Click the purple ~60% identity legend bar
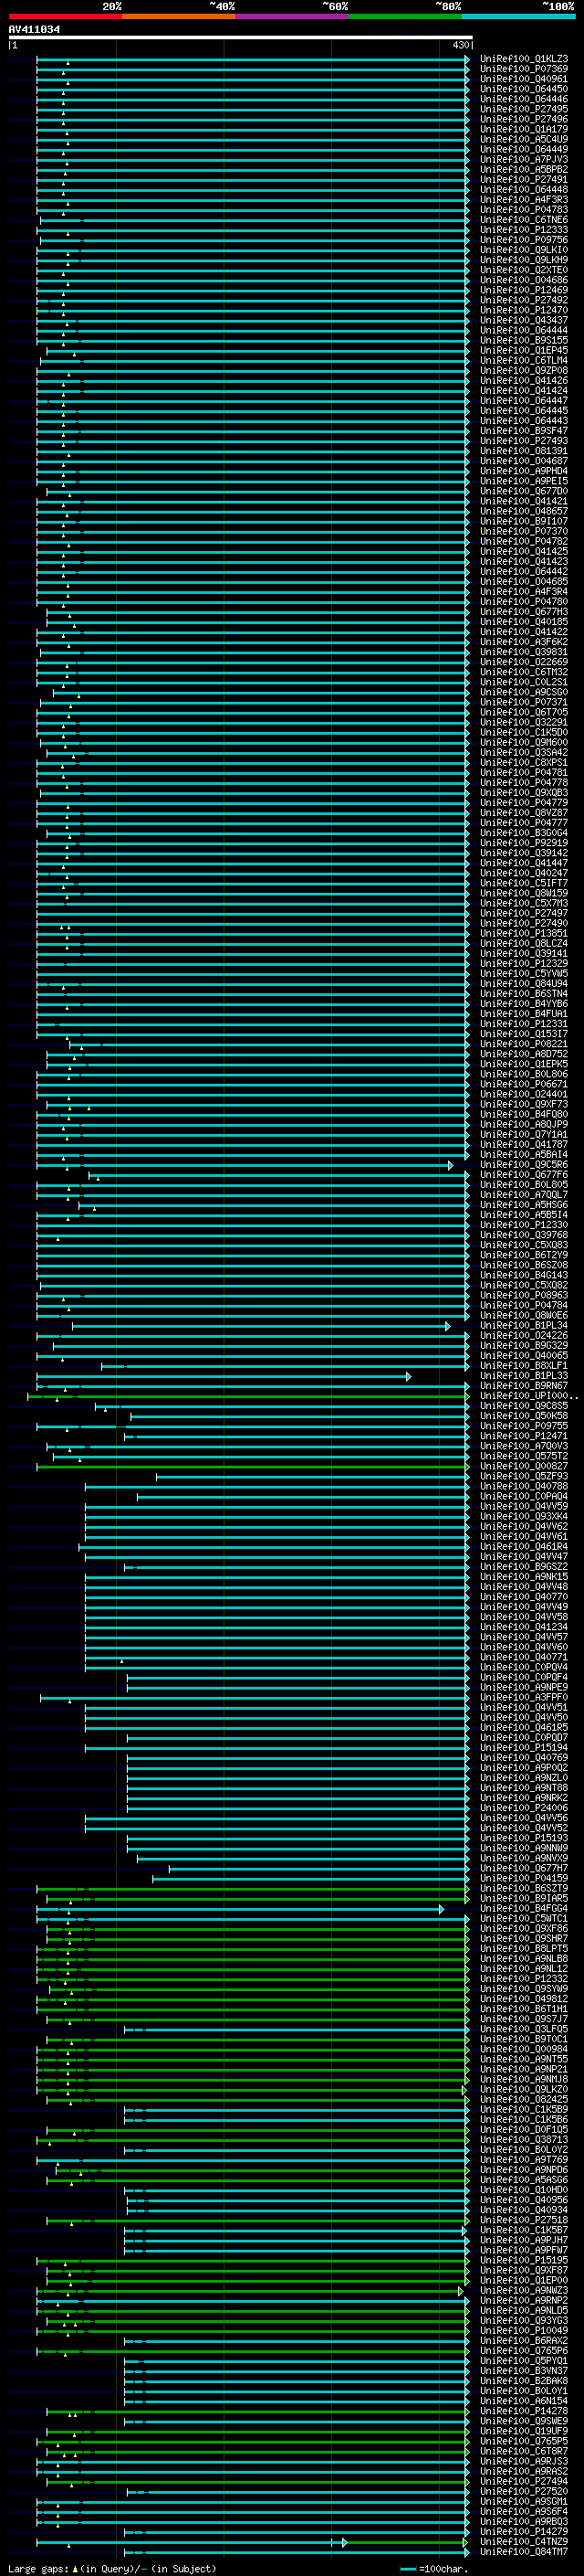The height and width of the screenshot is (2576, 584). (293, 16)
